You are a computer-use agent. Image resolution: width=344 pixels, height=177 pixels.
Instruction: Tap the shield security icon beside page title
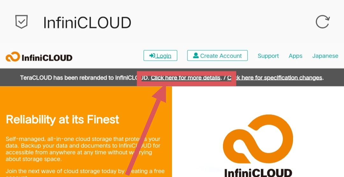22,22
